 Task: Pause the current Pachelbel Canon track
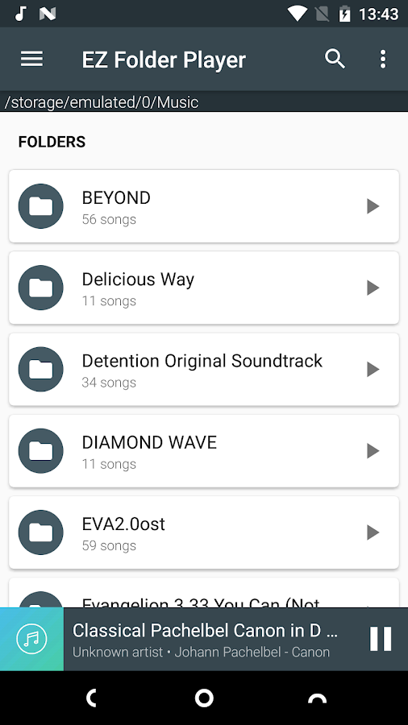pos(381,639)
